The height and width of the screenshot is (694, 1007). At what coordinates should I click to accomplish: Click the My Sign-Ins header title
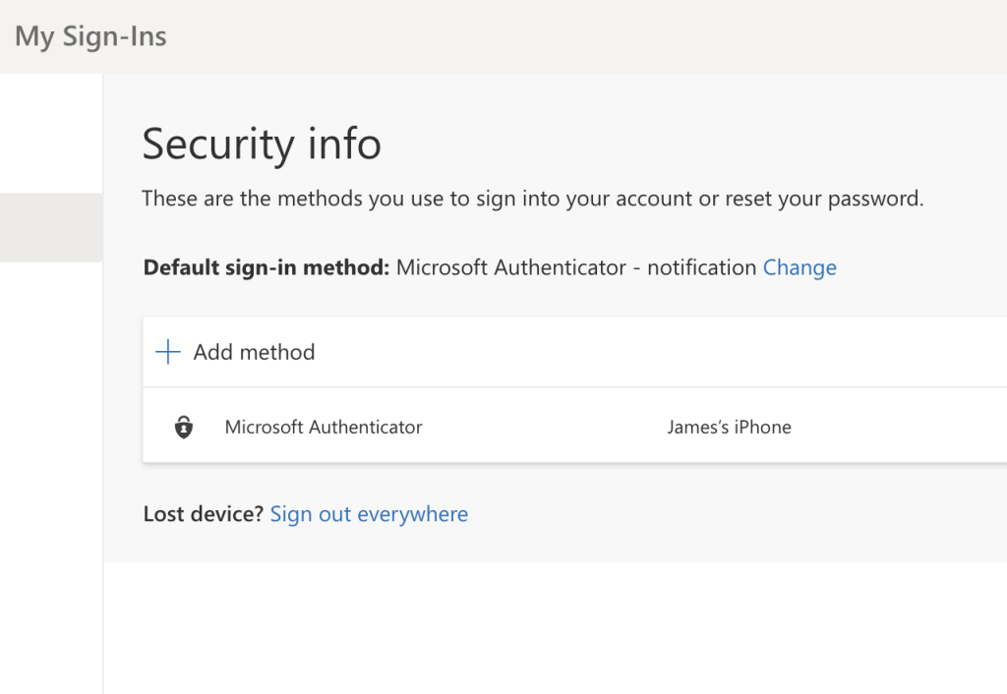click(x=90, y=37)
